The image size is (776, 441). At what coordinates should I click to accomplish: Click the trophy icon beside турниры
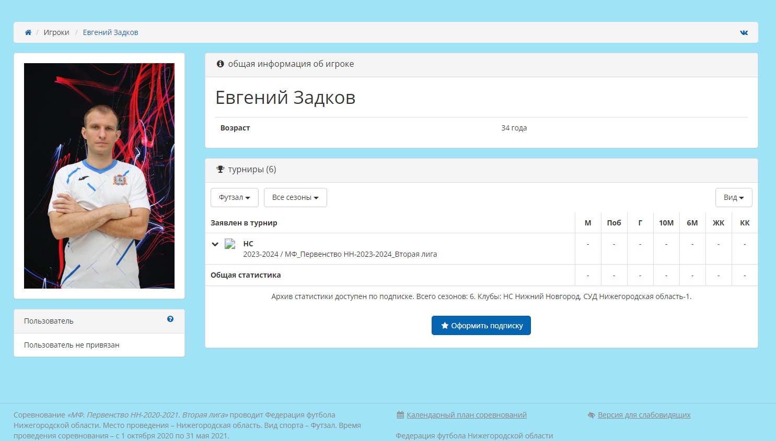coord(221,169)
